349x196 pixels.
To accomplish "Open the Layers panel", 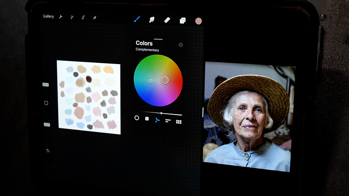I will click(x=182, y=20).
